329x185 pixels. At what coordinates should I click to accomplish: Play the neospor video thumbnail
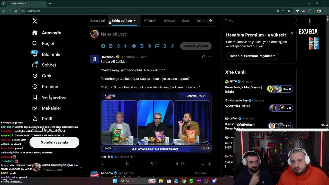click(156, 122)
